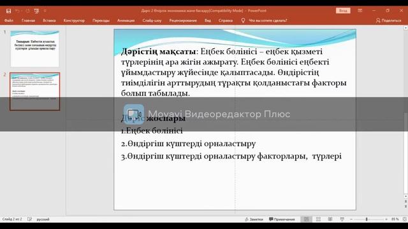
Task: Click the 85 % zoom level
Action: tap(395, 219)
